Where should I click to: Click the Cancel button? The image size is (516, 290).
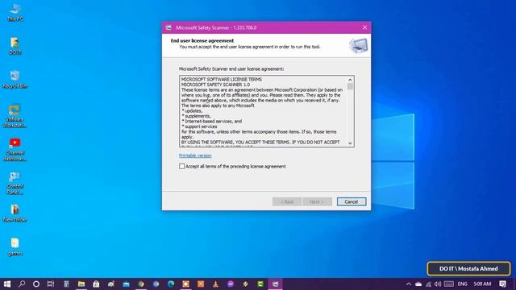click(352, 201)
